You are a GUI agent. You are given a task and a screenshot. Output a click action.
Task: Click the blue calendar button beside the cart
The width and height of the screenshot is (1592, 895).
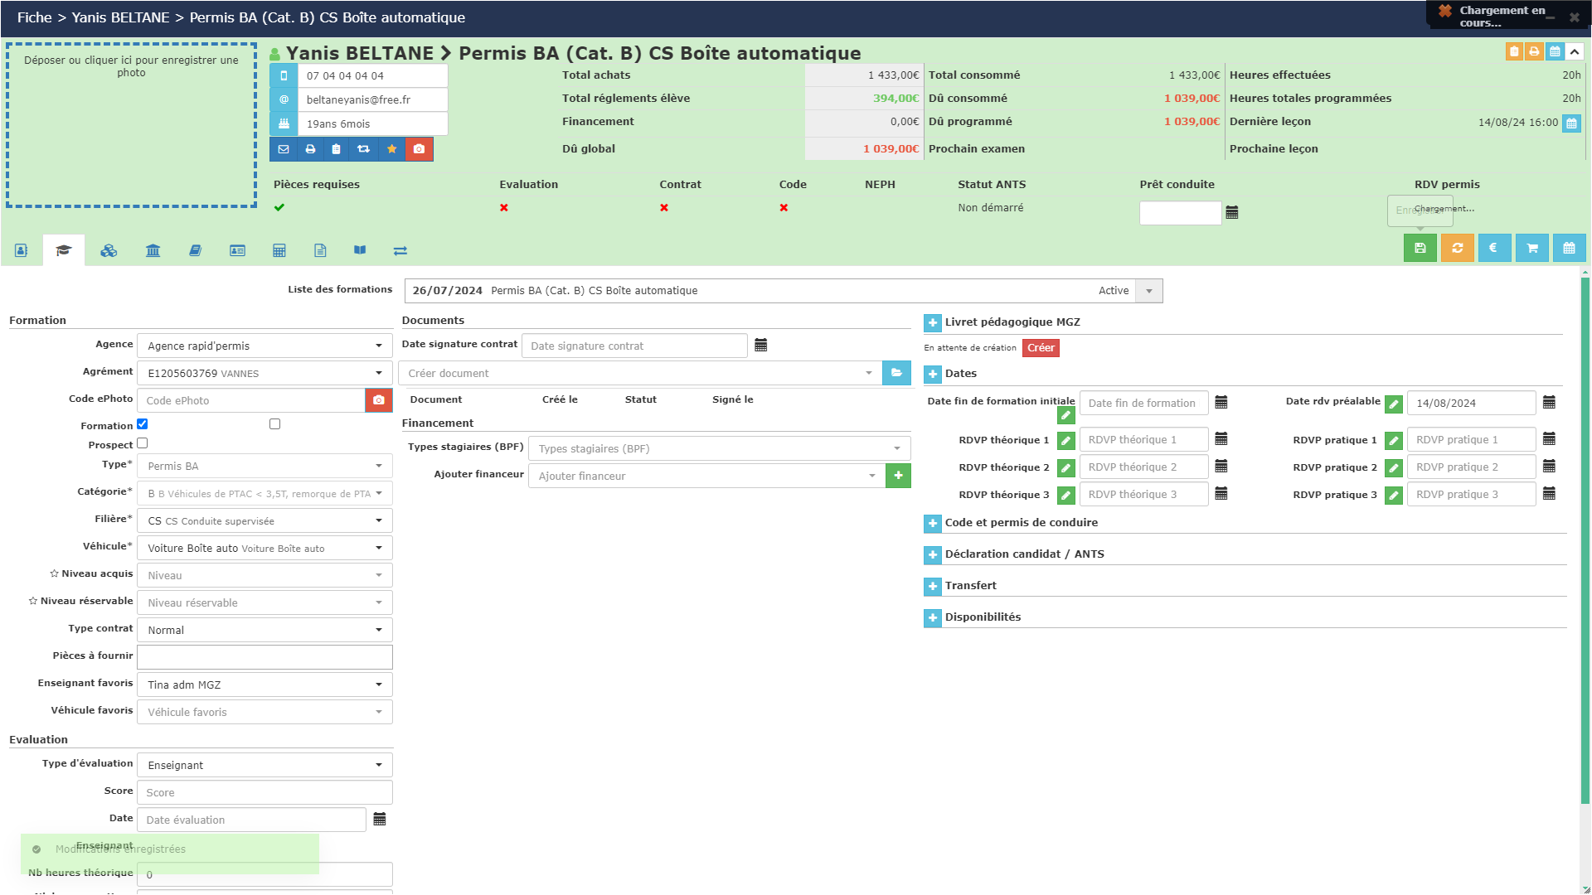(1569, 248)
